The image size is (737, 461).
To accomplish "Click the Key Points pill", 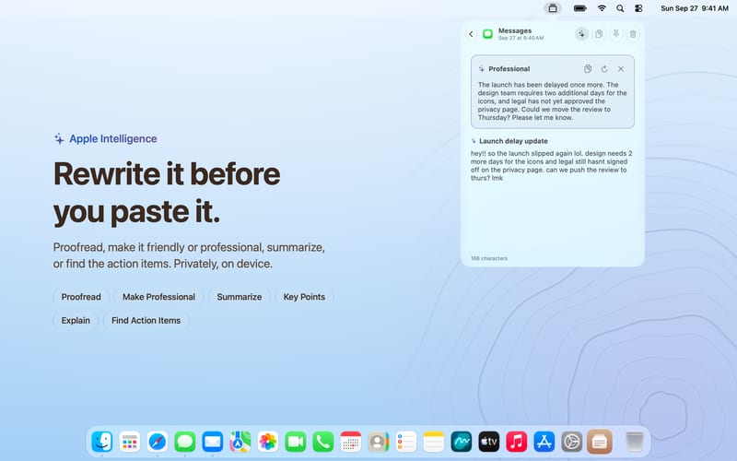I will point(304,297).
